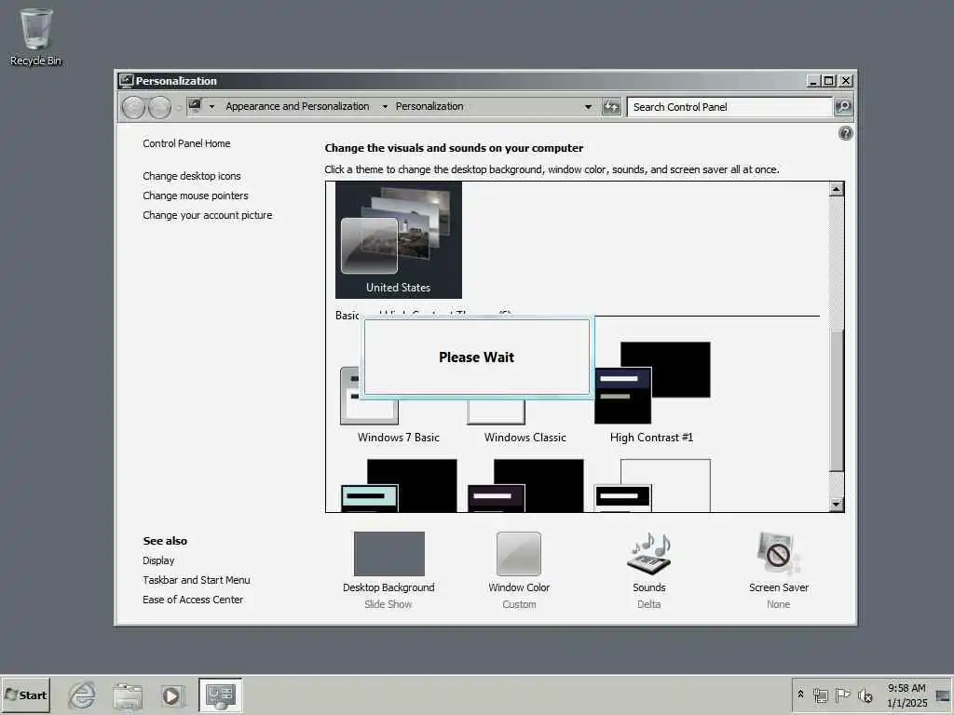The width and height of the screenshot is (954, 715).
Task: Click the Window Color glass swatch
Action: pos(518,553)
